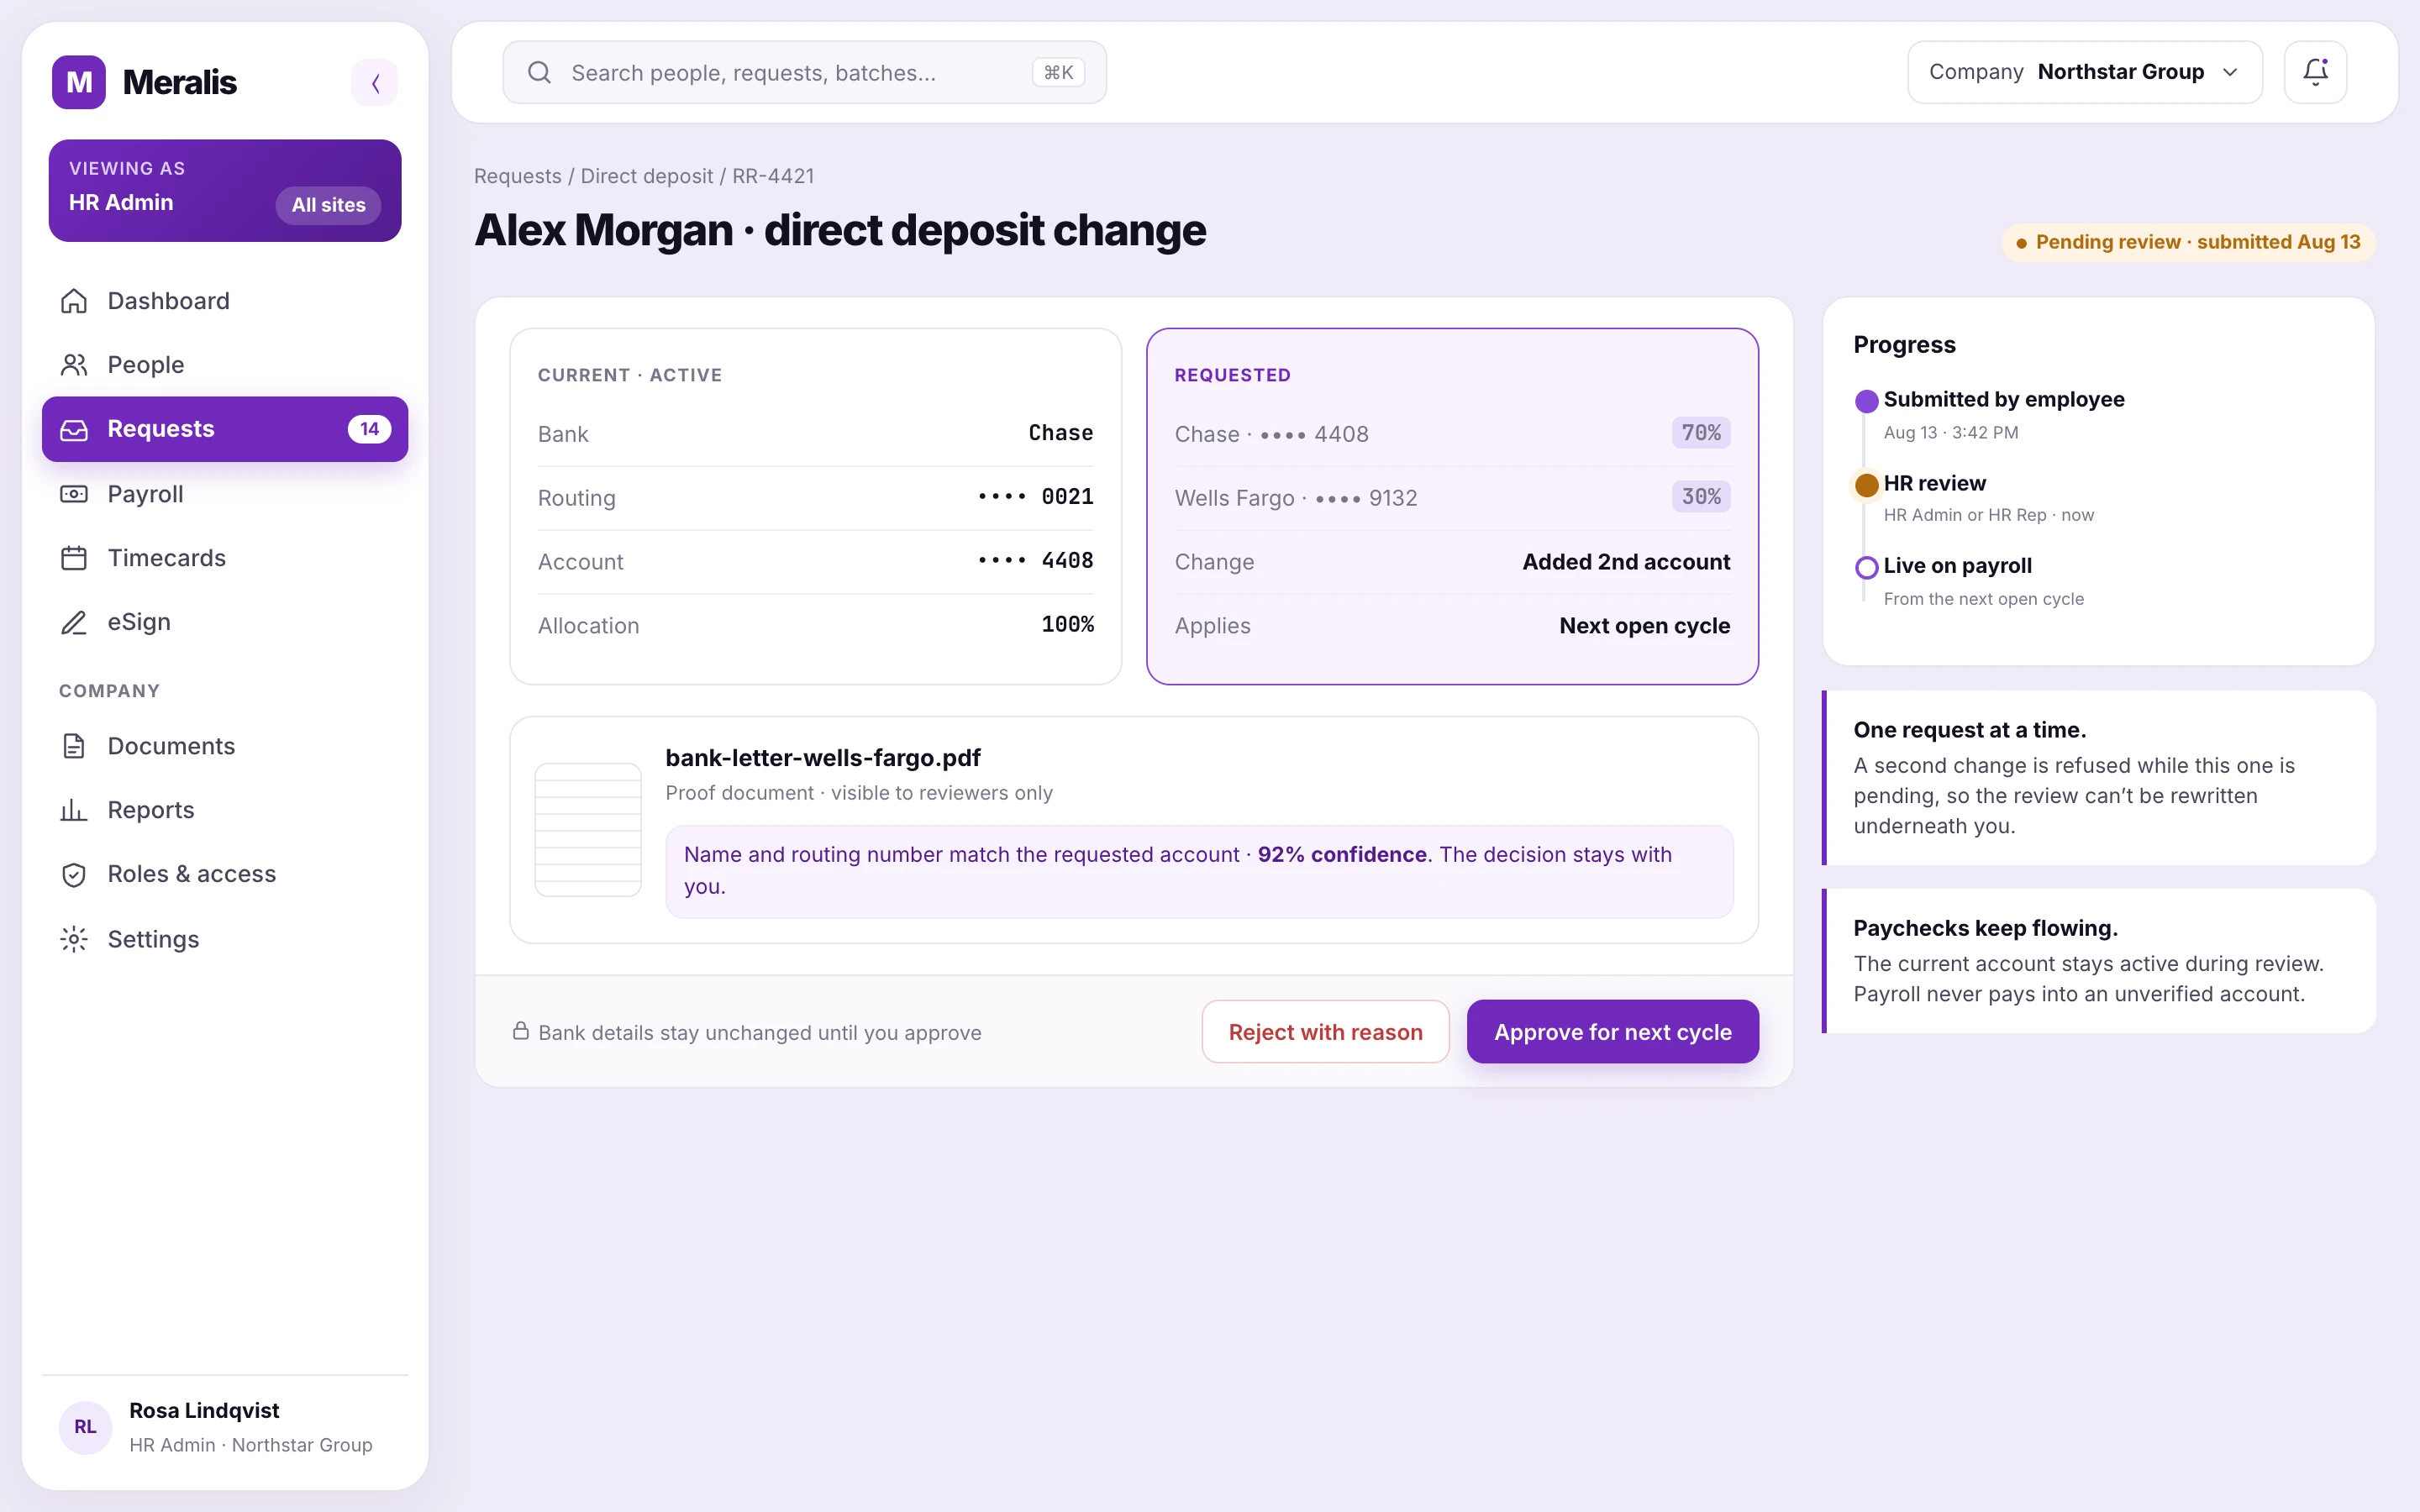
Task: Click the 70% allocation badge for Chase
Action: (x=1700, y=433)
